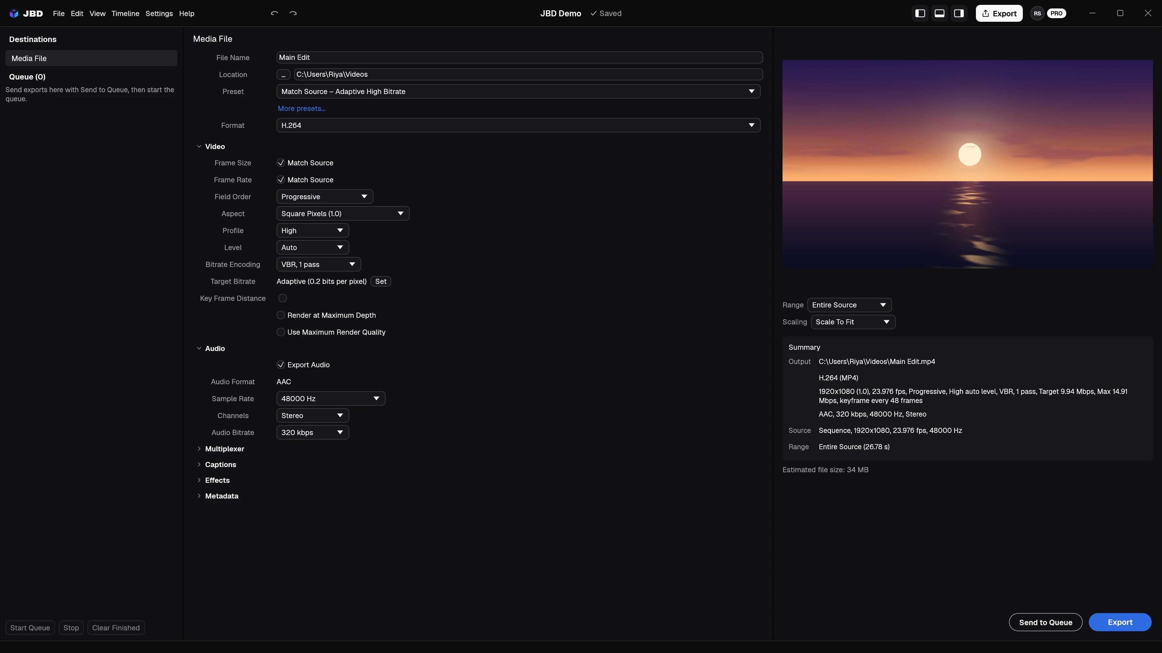1162x653 pixels.
Task: Enable Use Maximum Render Quality
Action: pos(281,332)
